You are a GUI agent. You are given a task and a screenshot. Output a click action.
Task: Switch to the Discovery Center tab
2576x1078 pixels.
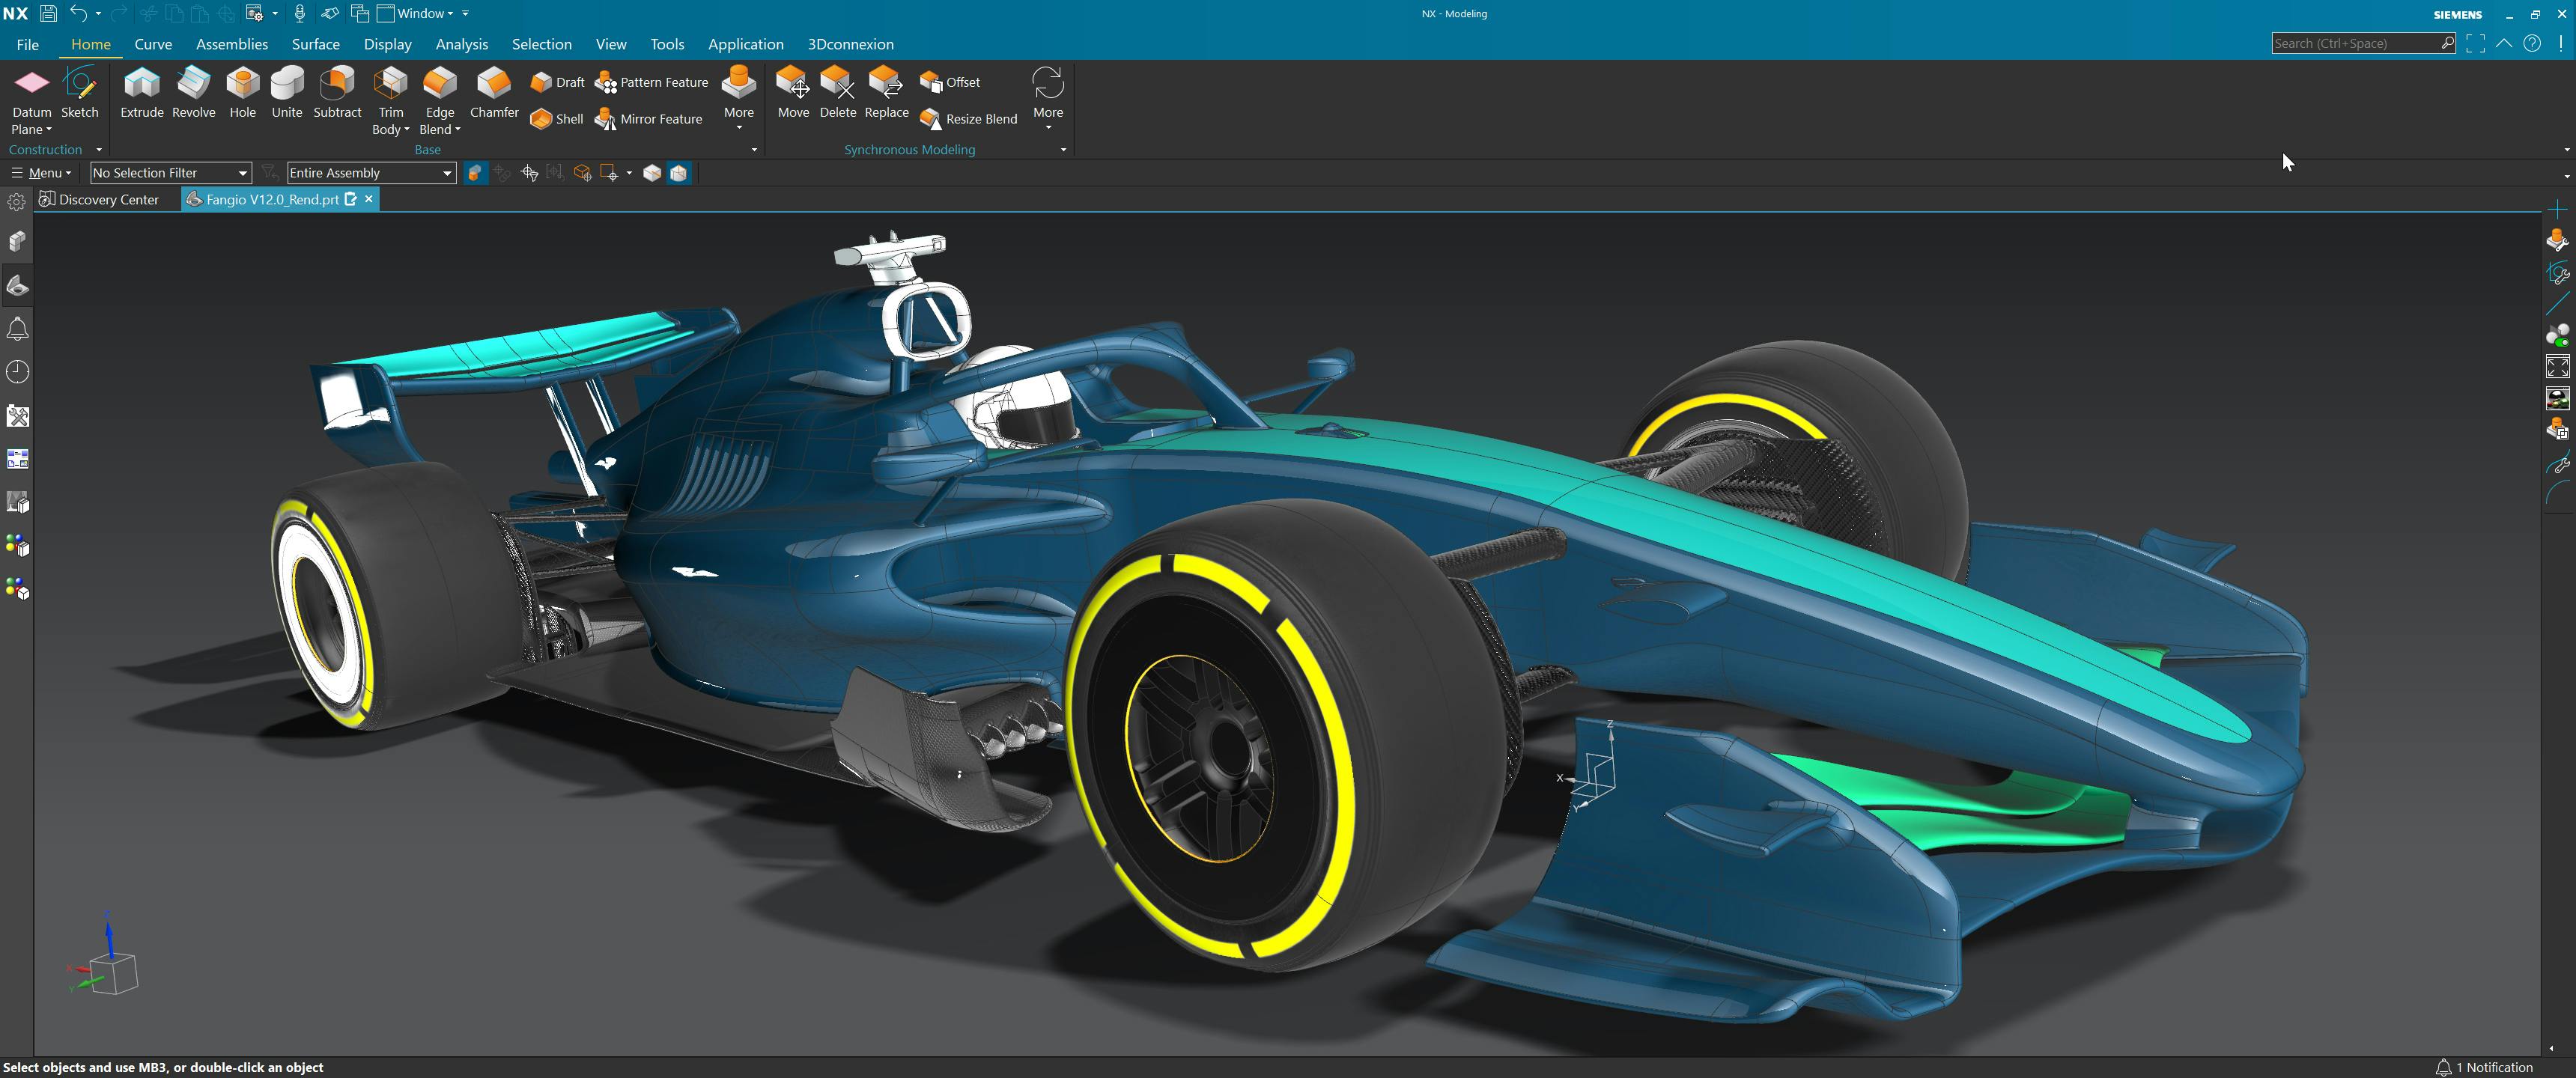click(99, 199)
